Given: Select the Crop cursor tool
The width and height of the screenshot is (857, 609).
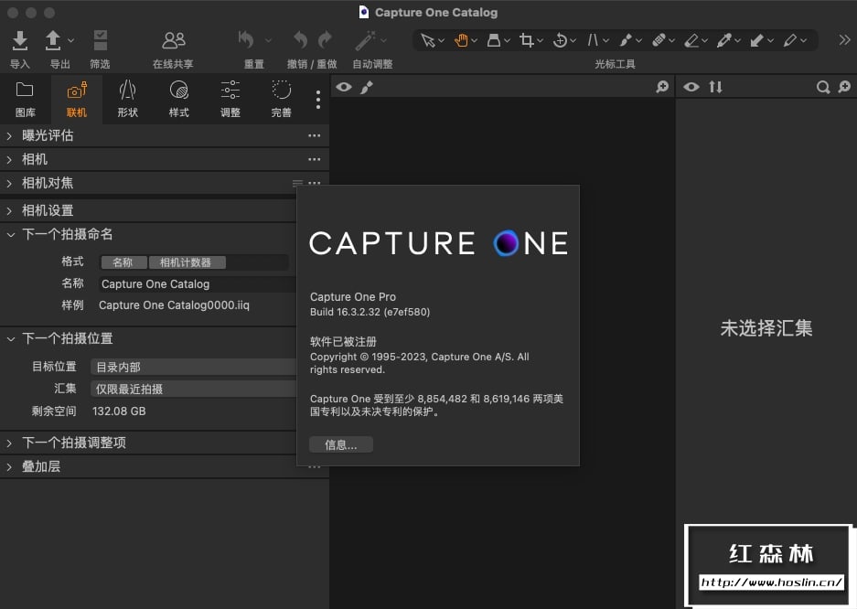Looking at the screenshot, I should click(526, 40).
